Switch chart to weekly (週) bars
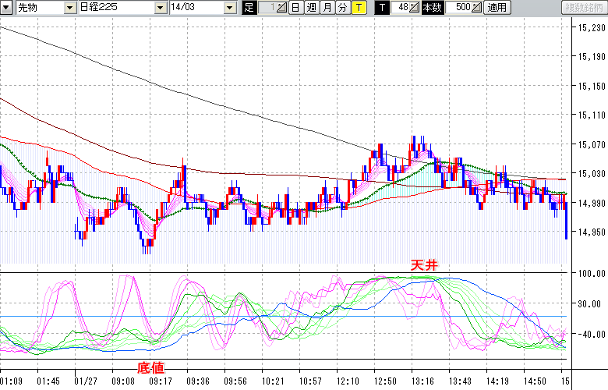 coord(311,7)
